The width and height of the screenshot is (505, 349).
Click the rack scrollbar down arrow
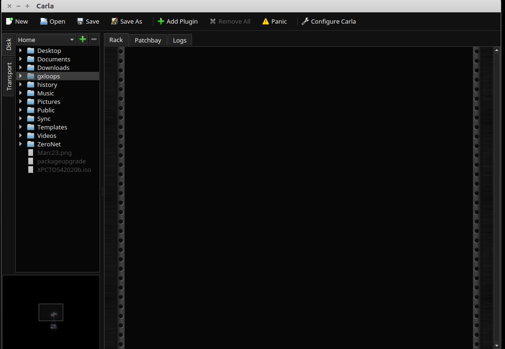tap(497, 346)
